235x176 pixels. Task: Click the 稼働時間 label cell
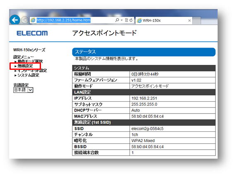click(x=101, y=74)
